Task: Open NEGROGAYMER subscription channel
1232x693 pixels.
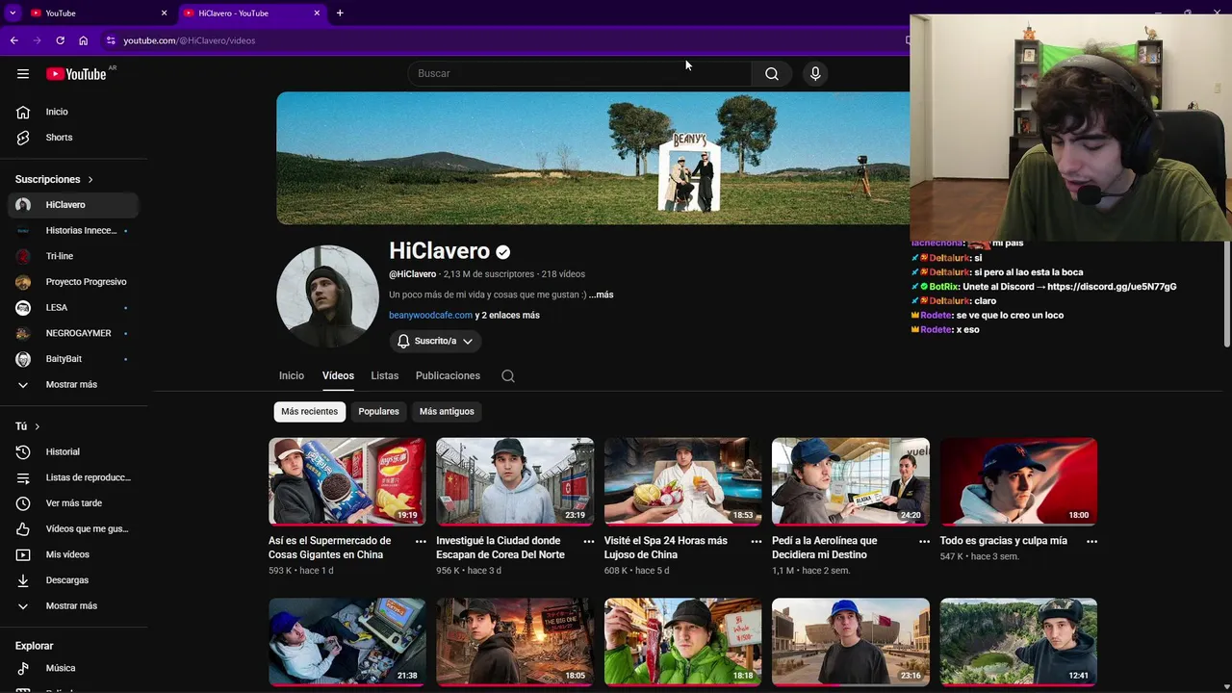Action: pyautogui.click(x=73, y=333)
